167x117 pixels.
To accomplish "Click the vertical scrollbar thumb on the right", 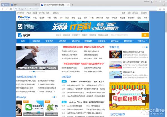I will pyautogui.click(x=166, y=23).
